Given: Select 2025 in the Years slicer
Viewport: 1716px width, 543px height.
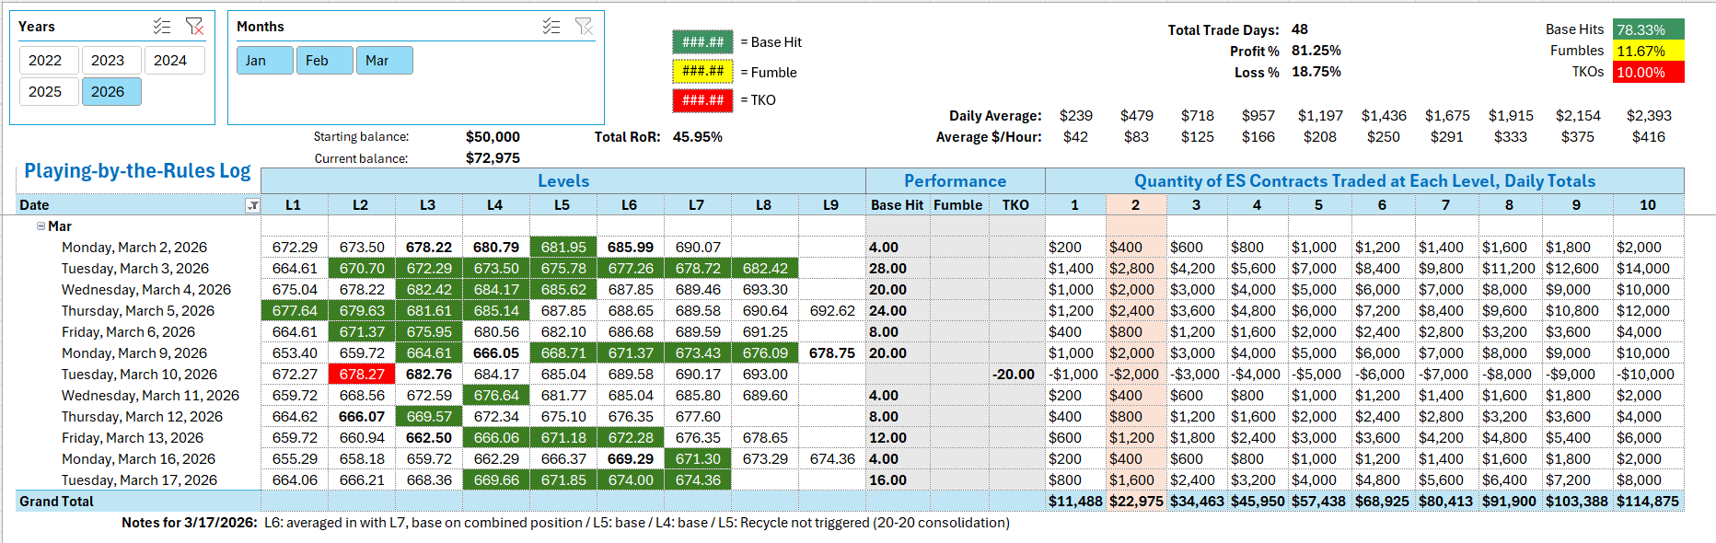Looking at the screenshot, I should point(45,92).
